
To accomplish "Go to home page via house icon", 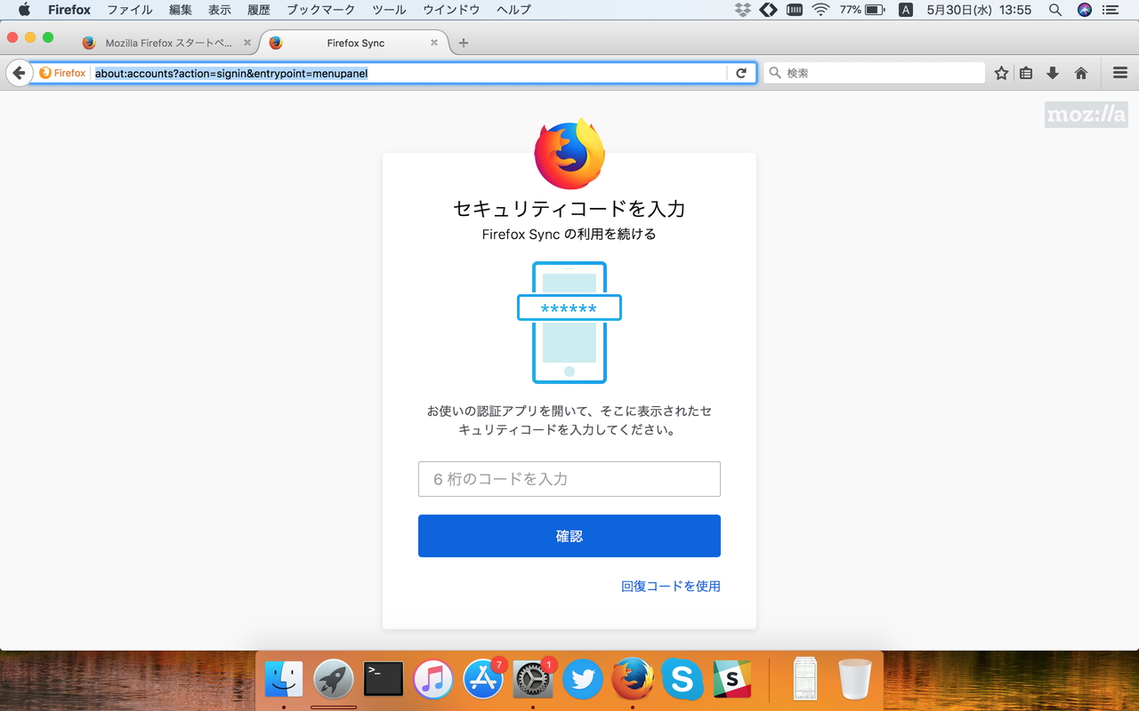I will (1079, 73).
